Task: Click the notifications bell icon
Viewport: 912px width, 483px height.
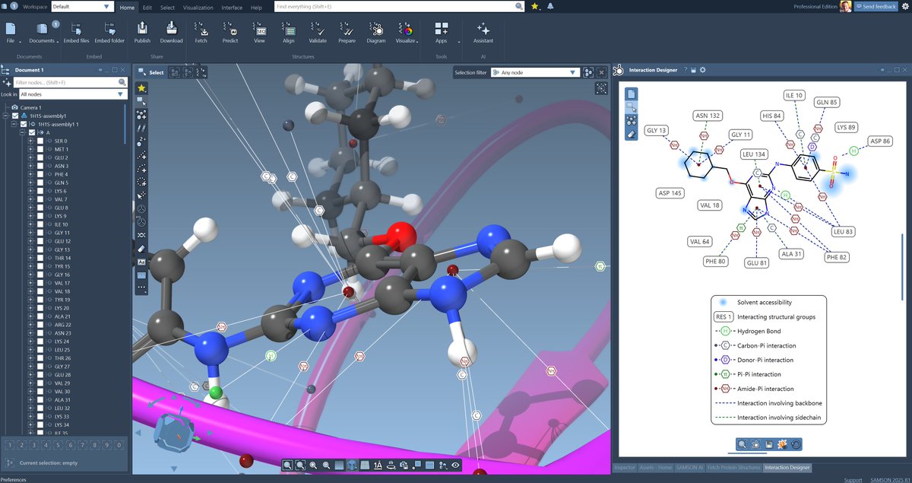Action: 550,6
